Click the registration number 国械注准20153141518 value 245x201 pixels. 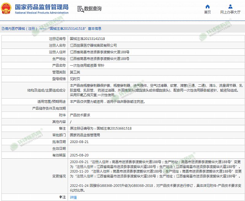coord(87,39)
